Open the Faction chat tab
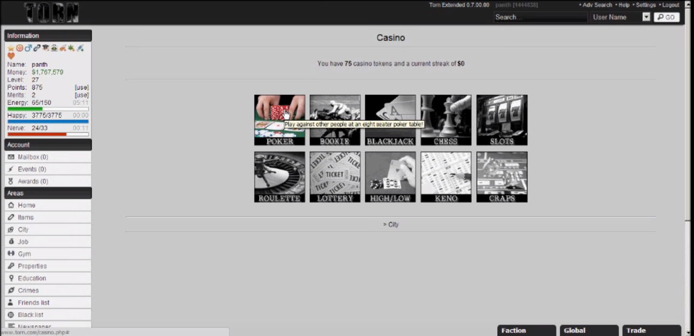Image resolution: width=694 pixels, height=336 pixels. pos(526,331)
